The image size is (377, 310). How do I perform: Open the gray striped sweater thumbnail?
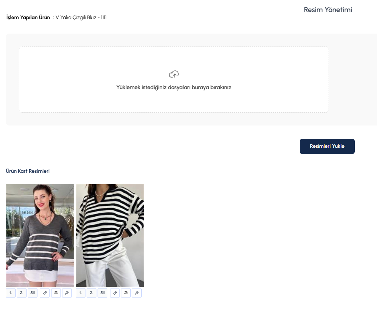point(40,235)
